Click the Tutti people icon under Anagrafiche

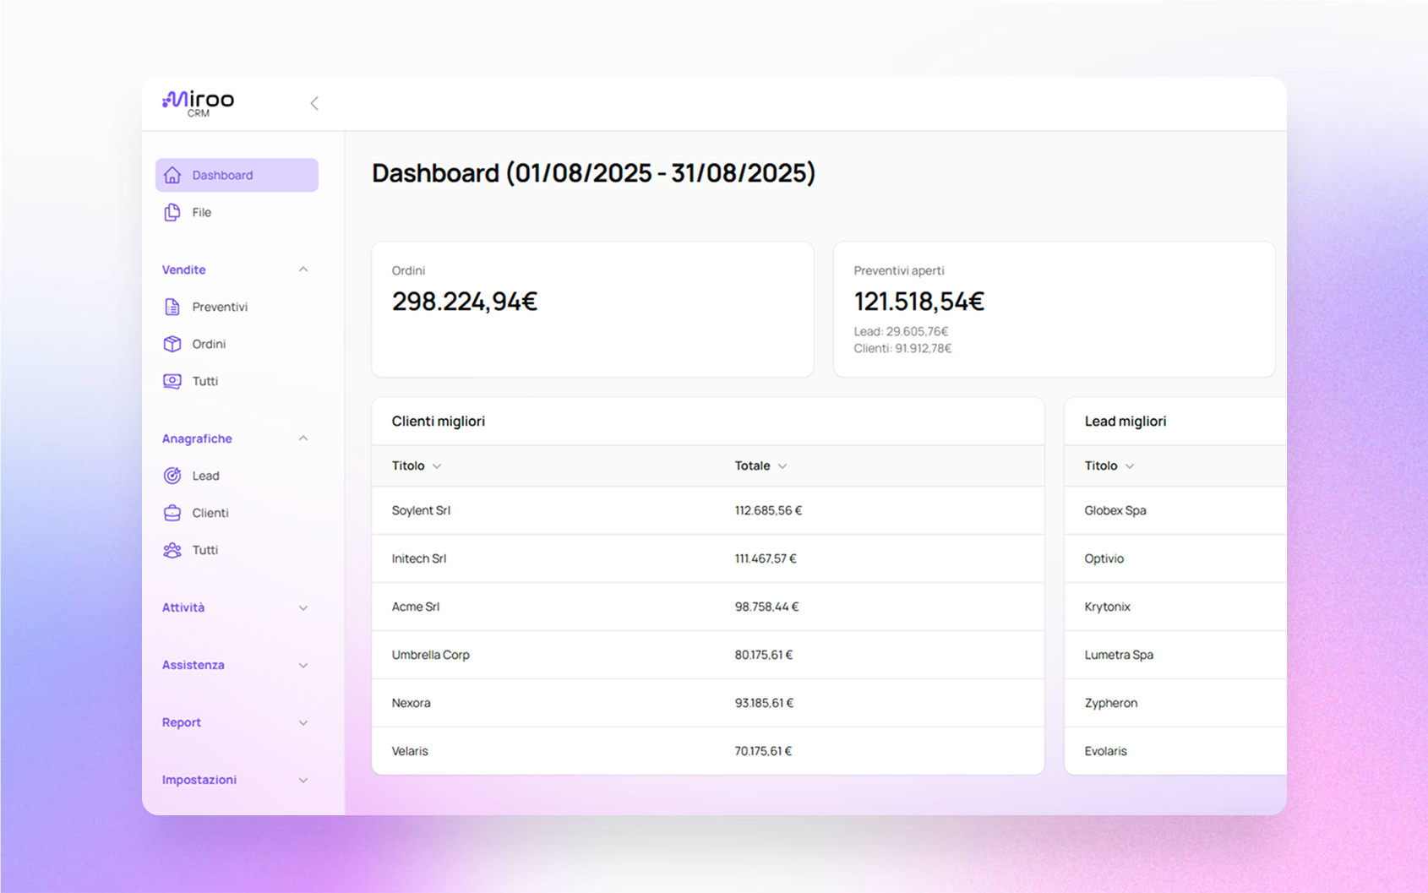[172, 550]
